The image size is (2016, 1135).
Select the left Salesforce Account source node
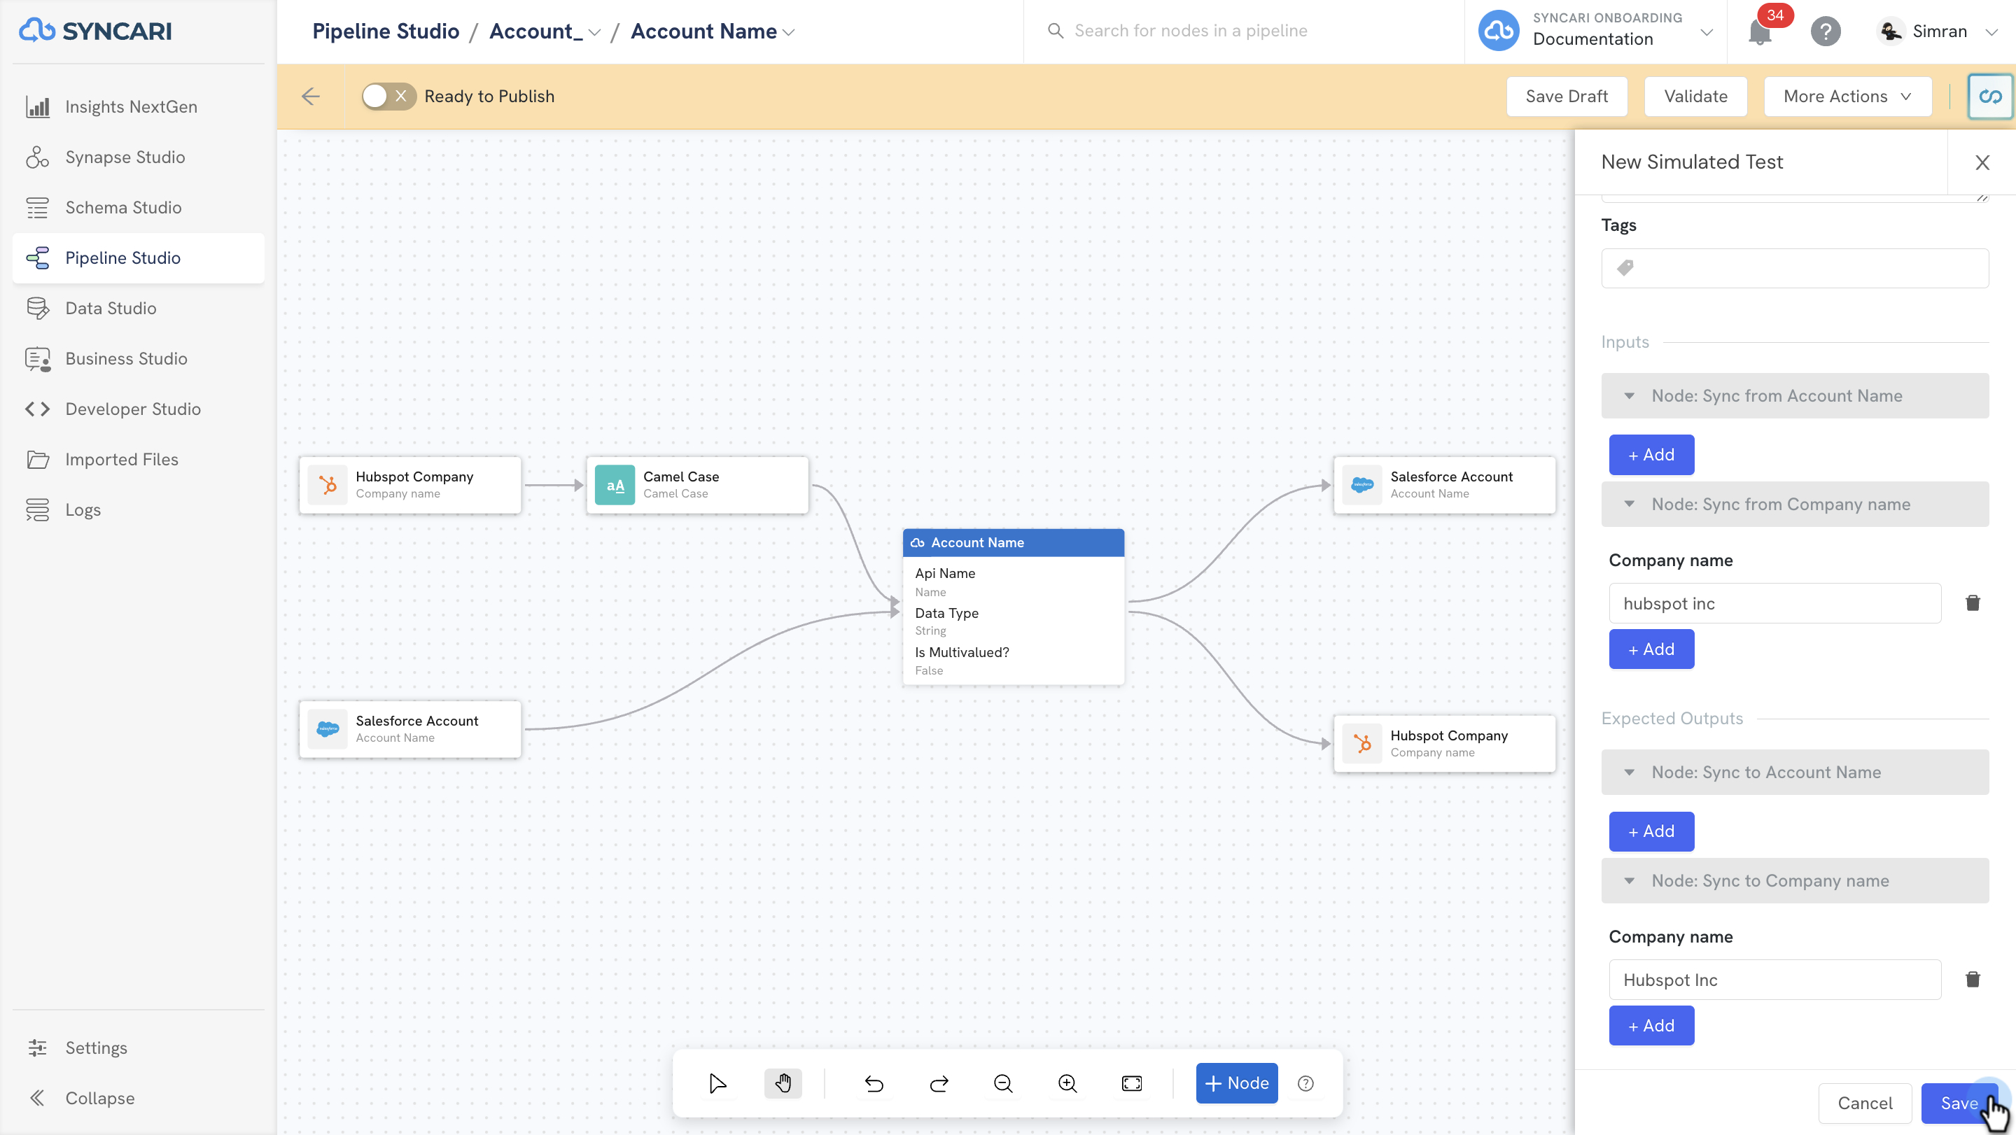click(410, 729)
